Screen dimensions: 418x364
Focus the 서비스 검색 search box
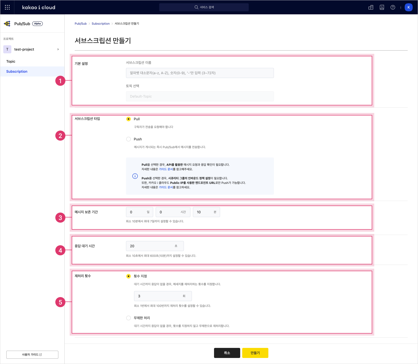click(204, 7)
